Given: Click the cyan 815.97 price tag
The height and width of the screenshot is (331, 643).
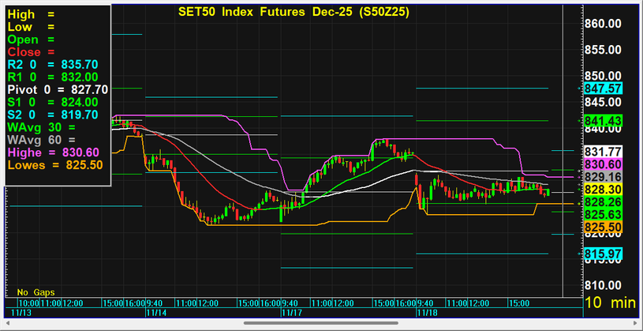Looking at the screenshot, I should click(x=604, y=254).
